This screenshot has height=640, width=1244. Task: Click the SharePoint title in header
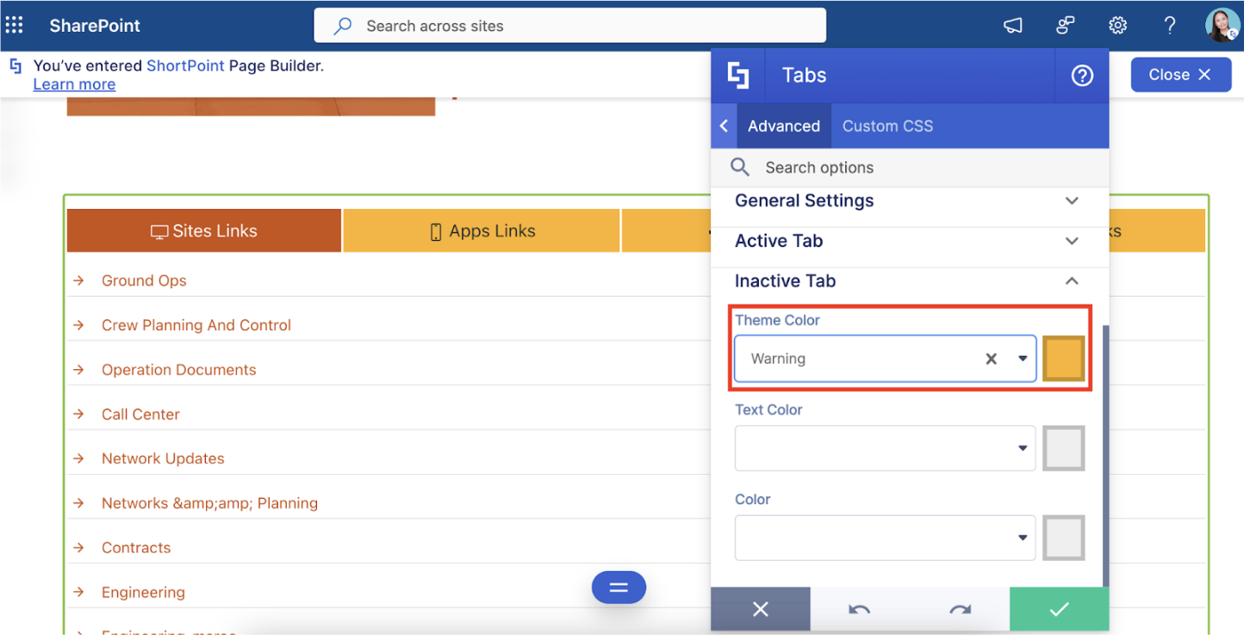pos(95,26)
